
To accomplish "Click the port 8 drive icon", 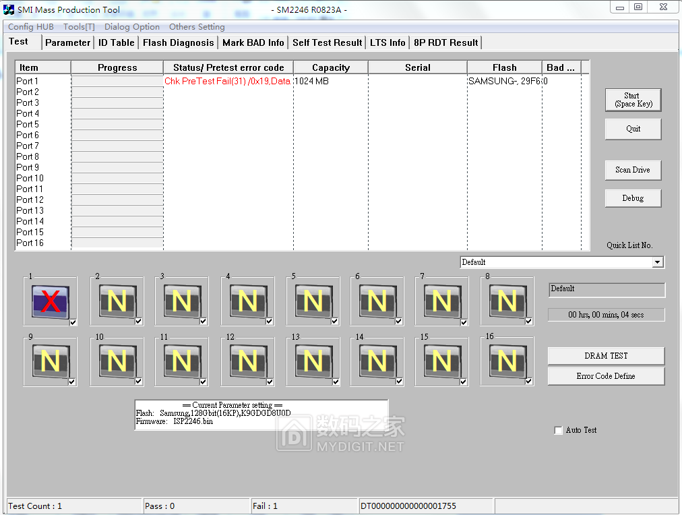I will (x=507, y=301).
